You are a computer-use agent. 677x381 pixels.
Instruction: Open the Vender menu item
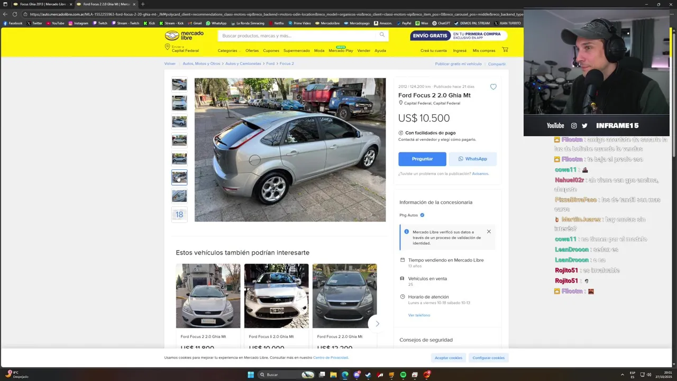(x=364, y=51)
